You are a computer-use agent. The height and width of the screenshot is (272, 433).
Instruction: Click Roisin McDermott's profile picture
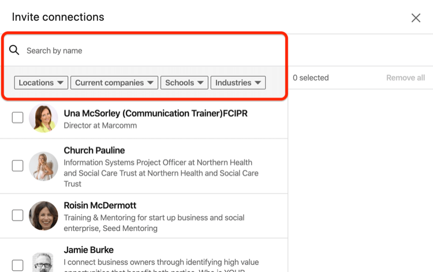point(44,215)
